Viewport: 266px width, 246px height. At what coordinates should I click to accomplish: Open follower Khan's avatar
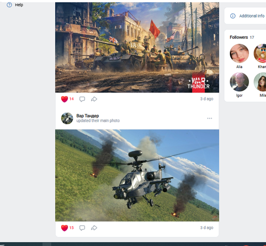tap(260, 53)
